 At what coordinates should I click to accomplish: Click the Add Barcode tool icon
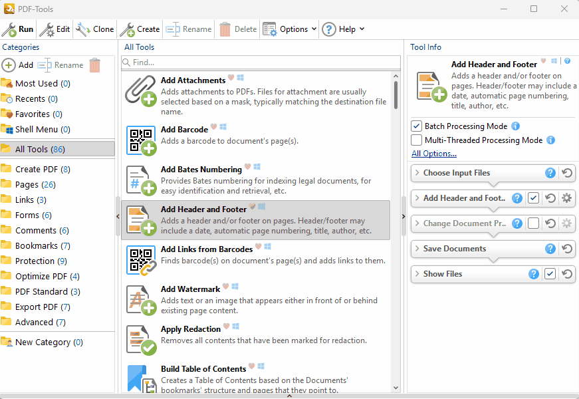pos(141,141)
